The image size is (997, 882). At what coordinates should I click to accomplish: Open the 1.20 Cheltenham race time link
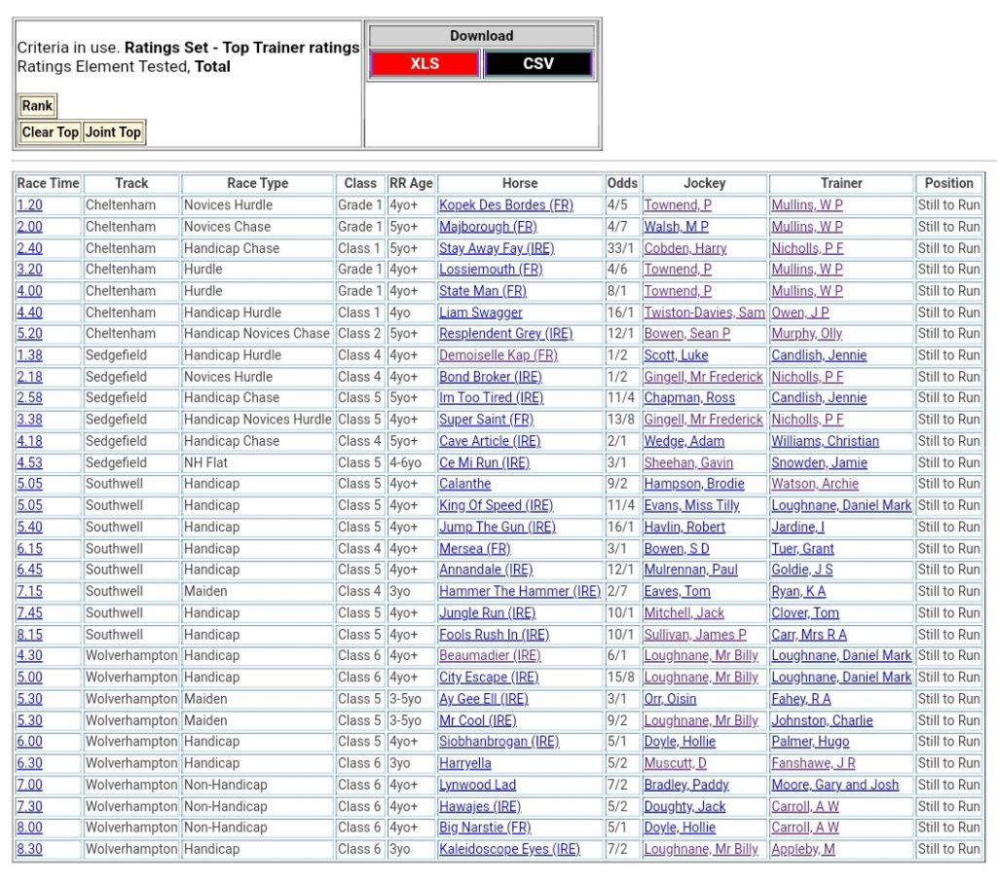click(x=29, y=205)
